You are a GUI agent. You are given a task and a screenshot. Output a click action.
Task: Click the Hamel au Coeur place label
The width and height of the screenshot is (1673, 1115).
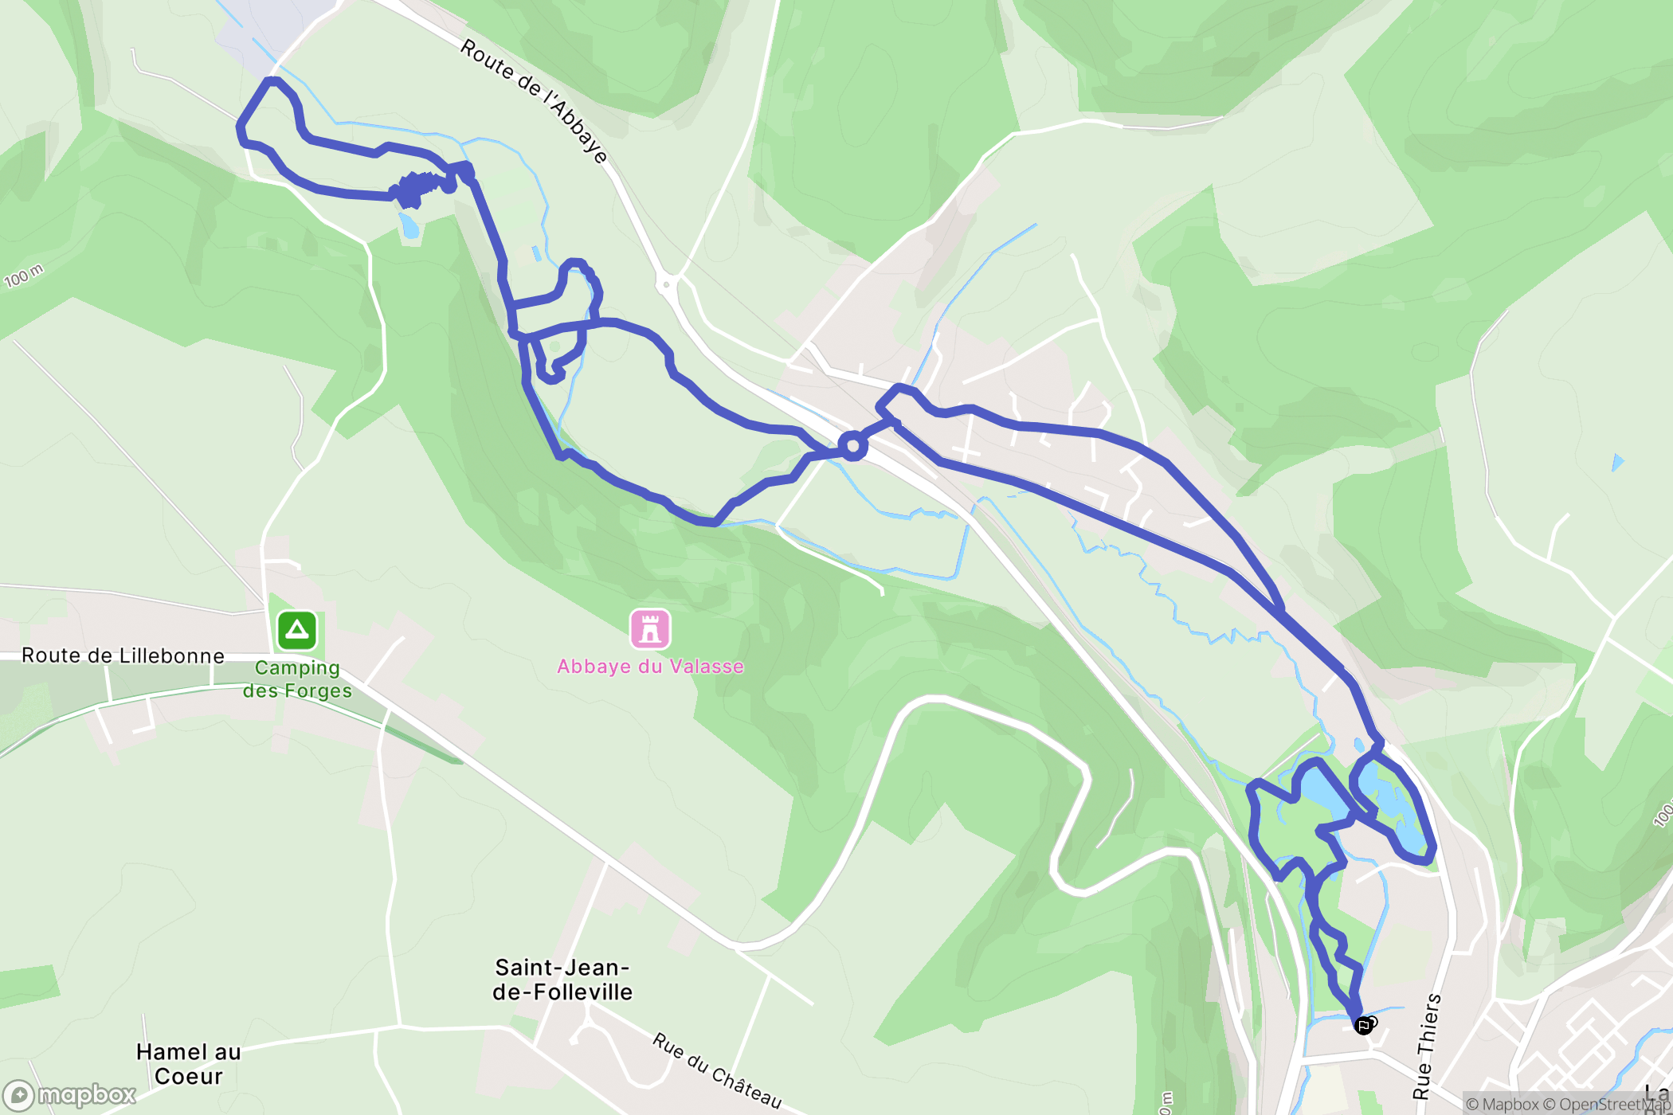189,1064
